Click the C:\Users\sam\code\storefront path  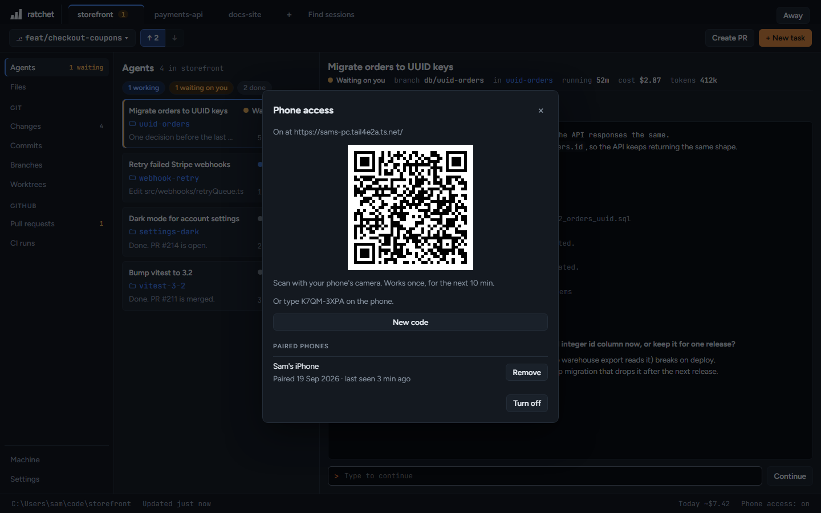71,504
